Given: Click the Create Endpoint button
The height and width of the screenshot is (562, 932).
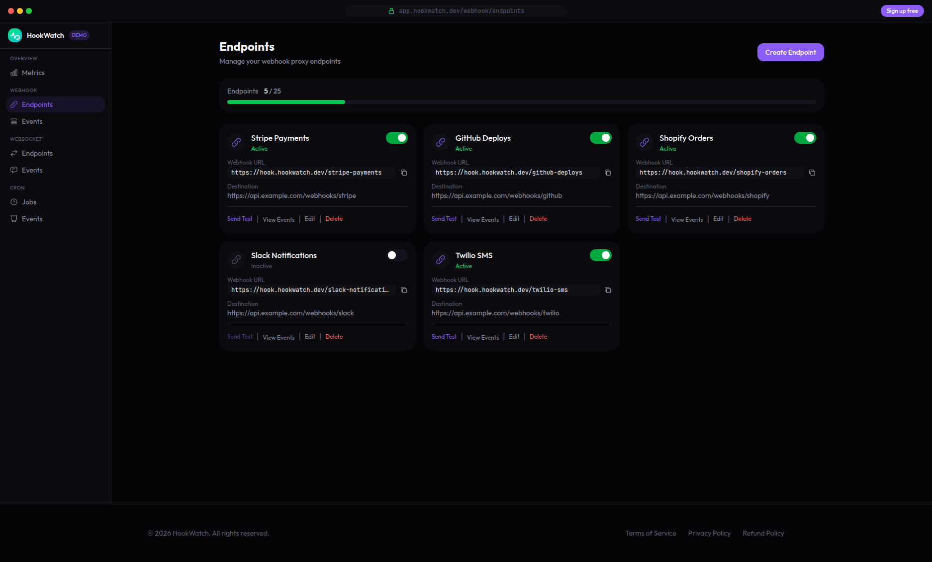Looking at the screenshot, I should (790, 52).
